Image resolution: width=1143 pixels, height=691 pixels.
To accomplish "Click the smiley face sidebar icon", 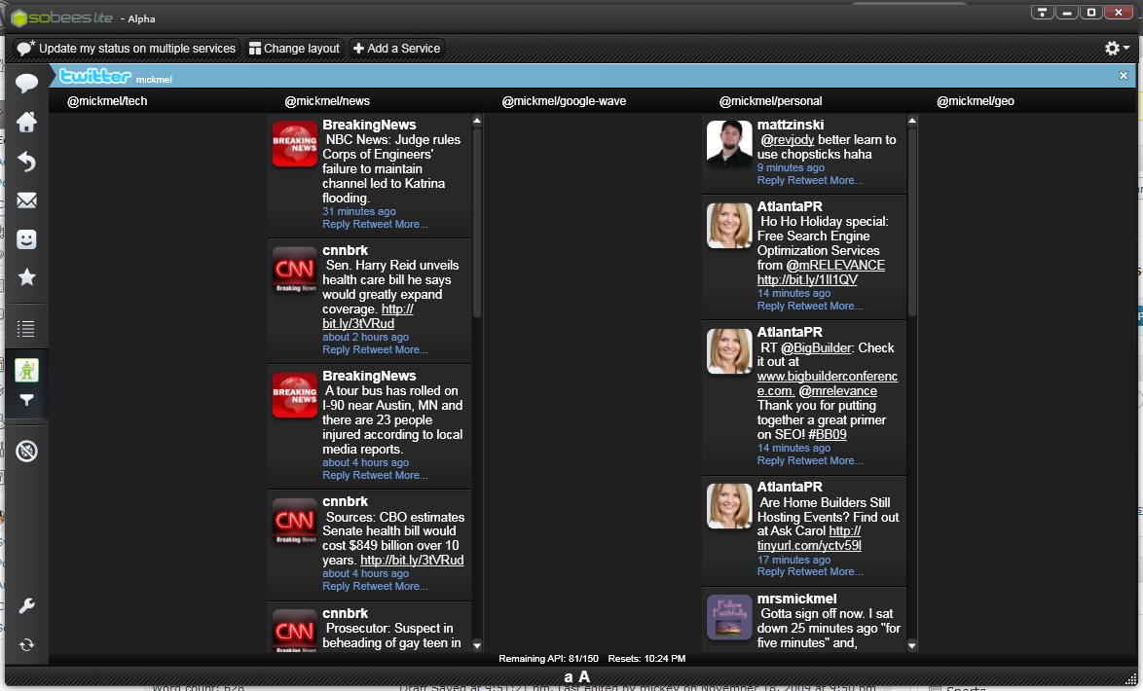I will point(26,239).
